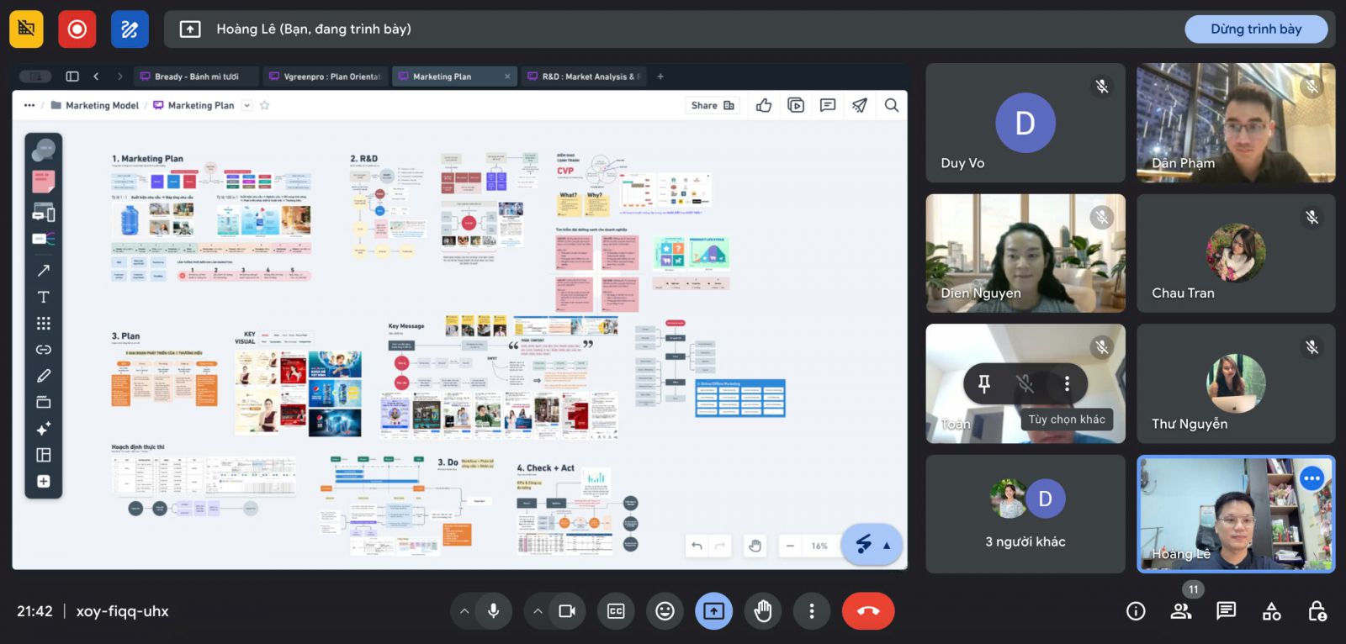1346x644 pixels.
Task: Go back with the browser back arrow
Action: coord(96,77)
